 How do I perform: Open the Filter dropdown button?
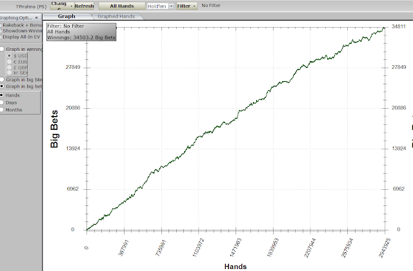pyautogui.click(x=186, y=6)
